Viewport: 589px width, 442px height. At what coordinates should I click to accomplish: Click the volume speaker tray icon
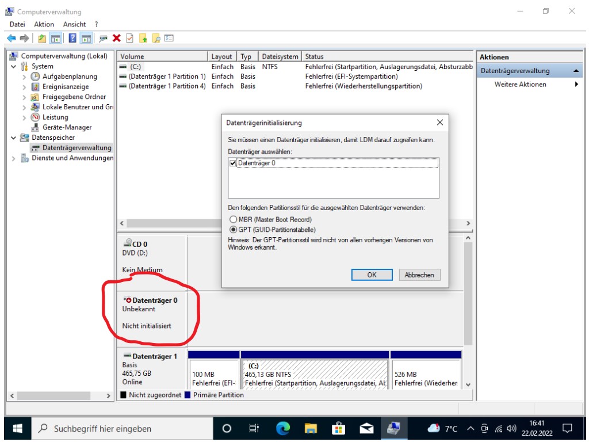pyautogui.click(x=511, y=428)
